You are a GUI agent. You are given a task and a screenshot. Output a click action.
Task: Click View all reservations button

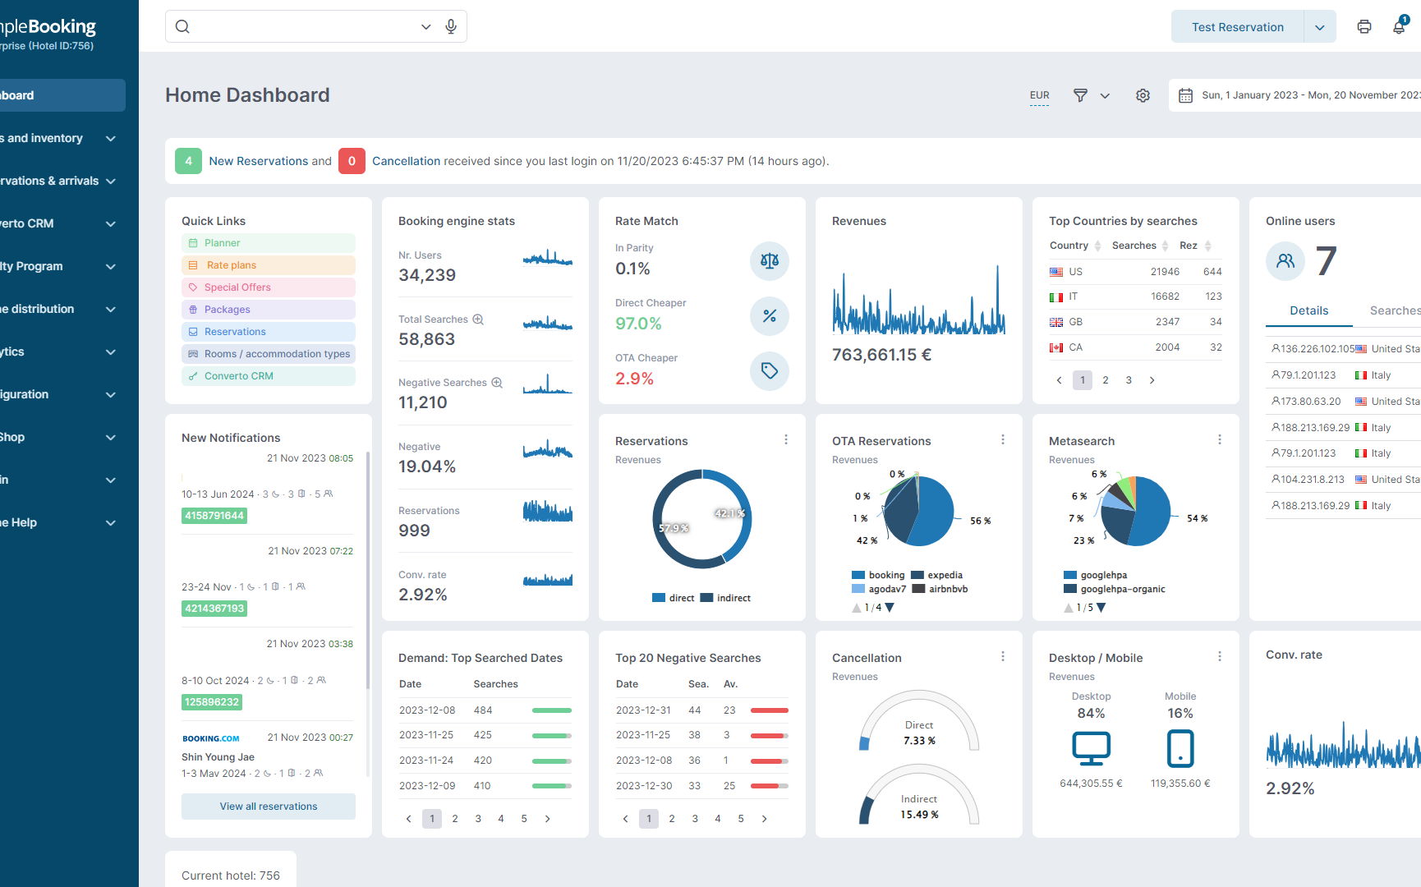click(x=268, y=807)
